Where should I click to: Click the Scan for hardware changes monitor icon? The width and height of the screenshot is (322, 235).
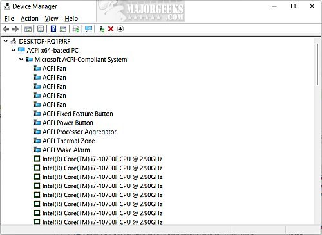(x=88, y=29)
